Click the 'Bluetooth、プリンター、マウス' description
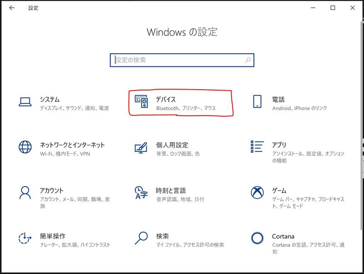This screenshot has width=364, height=274. 186,108
